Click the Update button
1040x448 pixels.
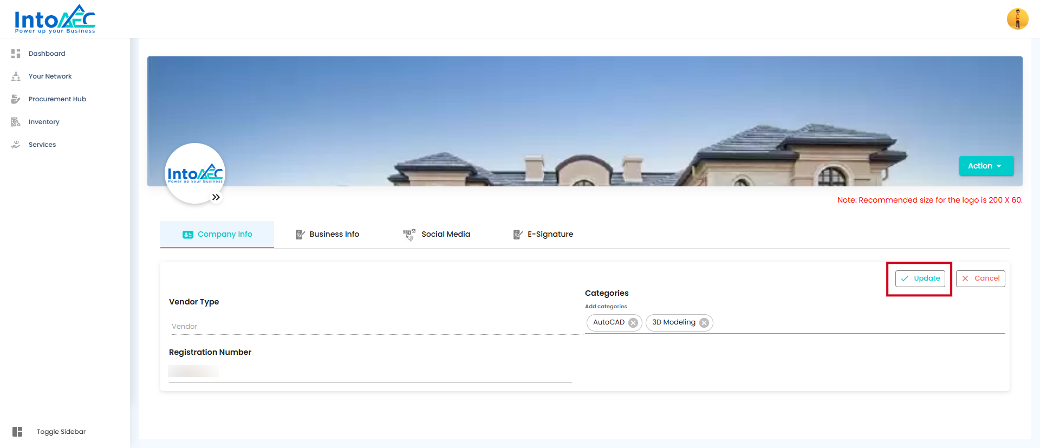click(x=920, y=278)
